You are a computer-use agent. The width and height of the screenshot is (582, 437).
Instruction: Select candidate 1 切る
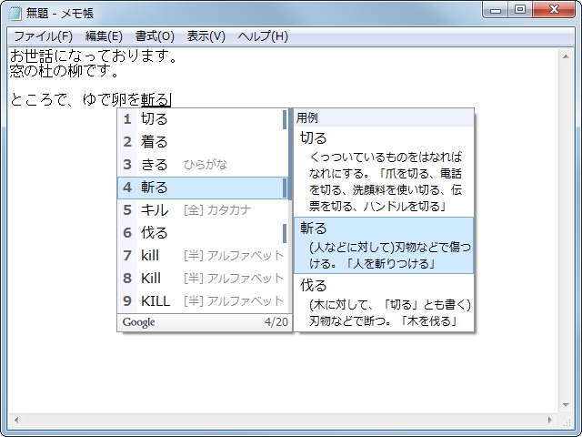[203, 119]
